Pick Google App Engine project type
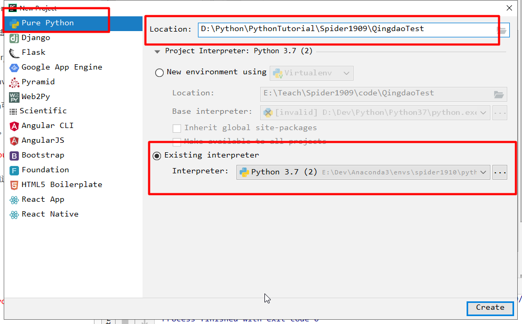 point(73,67)
